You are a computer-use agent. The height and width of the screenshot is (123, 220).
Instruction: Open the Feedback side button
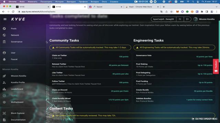216,66
